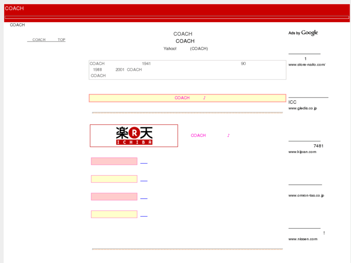The image size is (351, 263).
Task: Visit the www.store-naito.com ad link
Action: [x=307, y=65]
